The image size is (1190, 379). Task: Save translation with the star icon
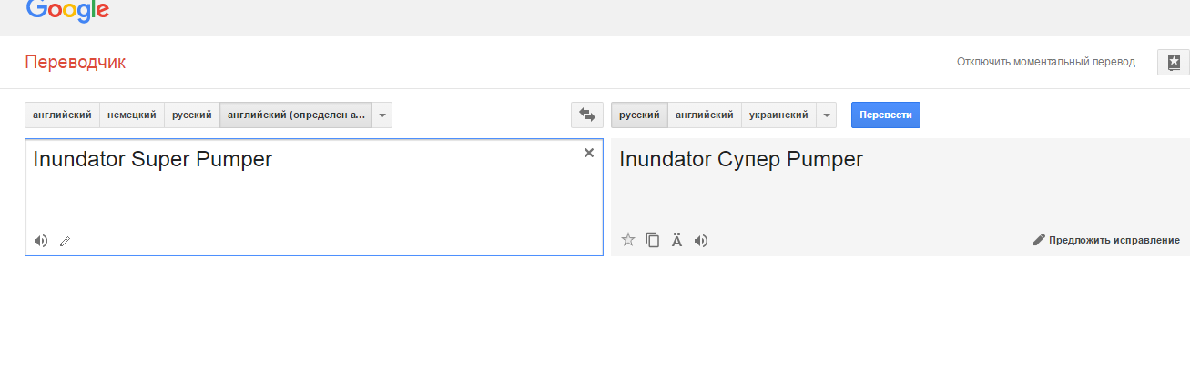[x=627, y=240]
